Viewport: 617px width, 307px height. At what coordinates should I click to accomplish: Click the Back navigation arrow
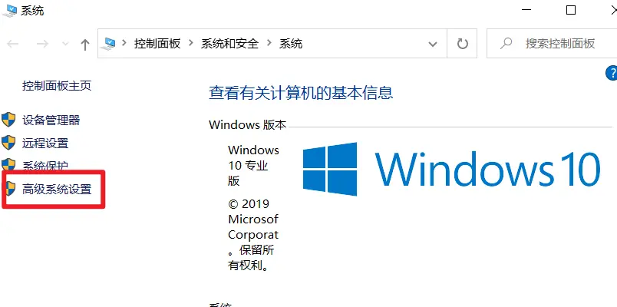[12, 44]
